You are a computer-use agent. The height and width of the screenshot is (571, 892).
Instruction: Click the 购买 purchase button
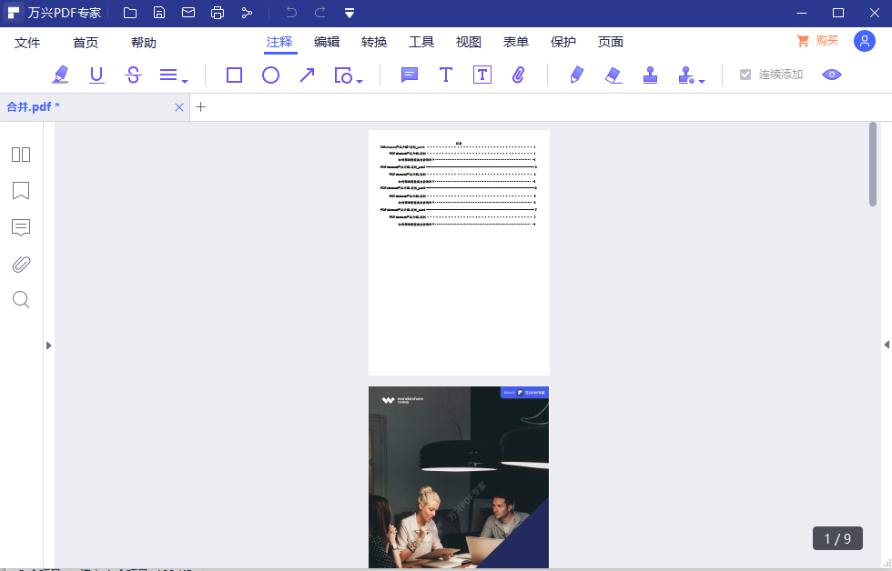817,41
